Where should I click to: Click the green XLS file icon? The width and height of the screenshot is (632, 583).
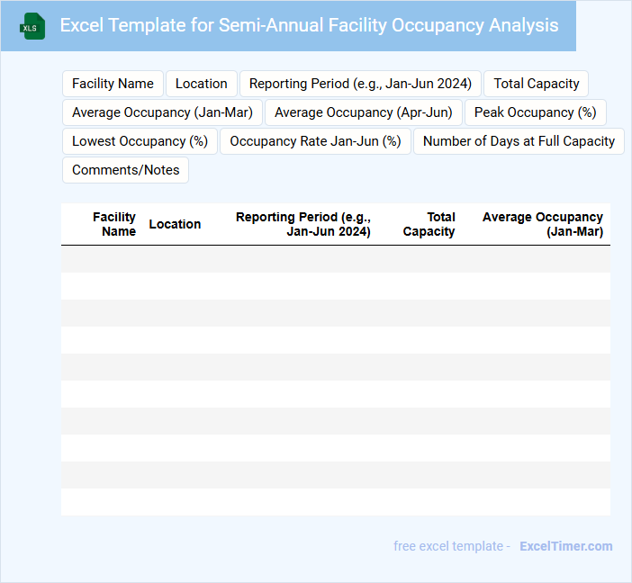tap(33, 26)
